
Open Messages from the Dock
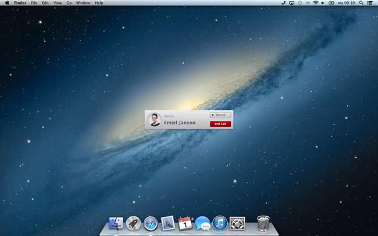202,223
